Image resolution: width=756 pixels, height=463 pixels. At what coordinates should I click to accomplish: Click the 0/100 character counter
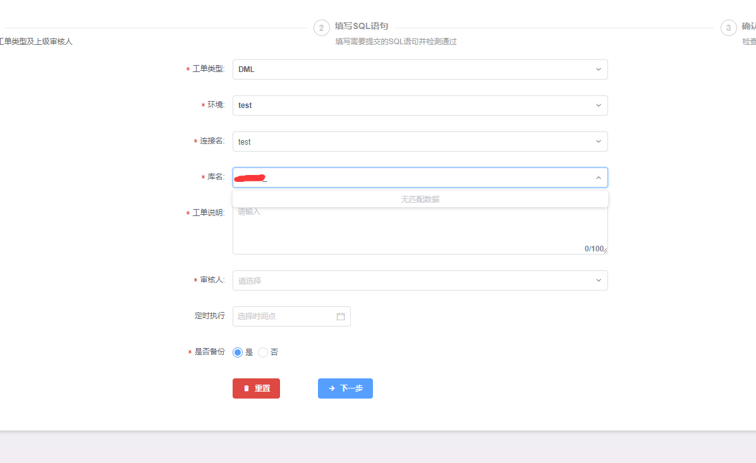(594, 249)
